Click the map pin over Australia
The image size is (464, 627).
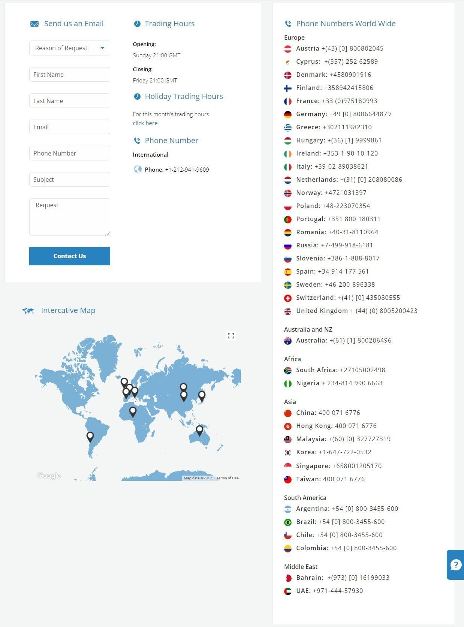click(x=200, y=431)
